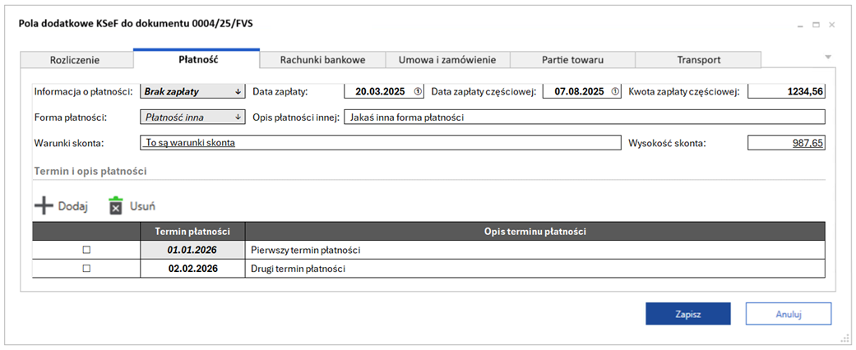Click the Usuń trash icon
856x350 pixels.
click(x=116, y=205)
